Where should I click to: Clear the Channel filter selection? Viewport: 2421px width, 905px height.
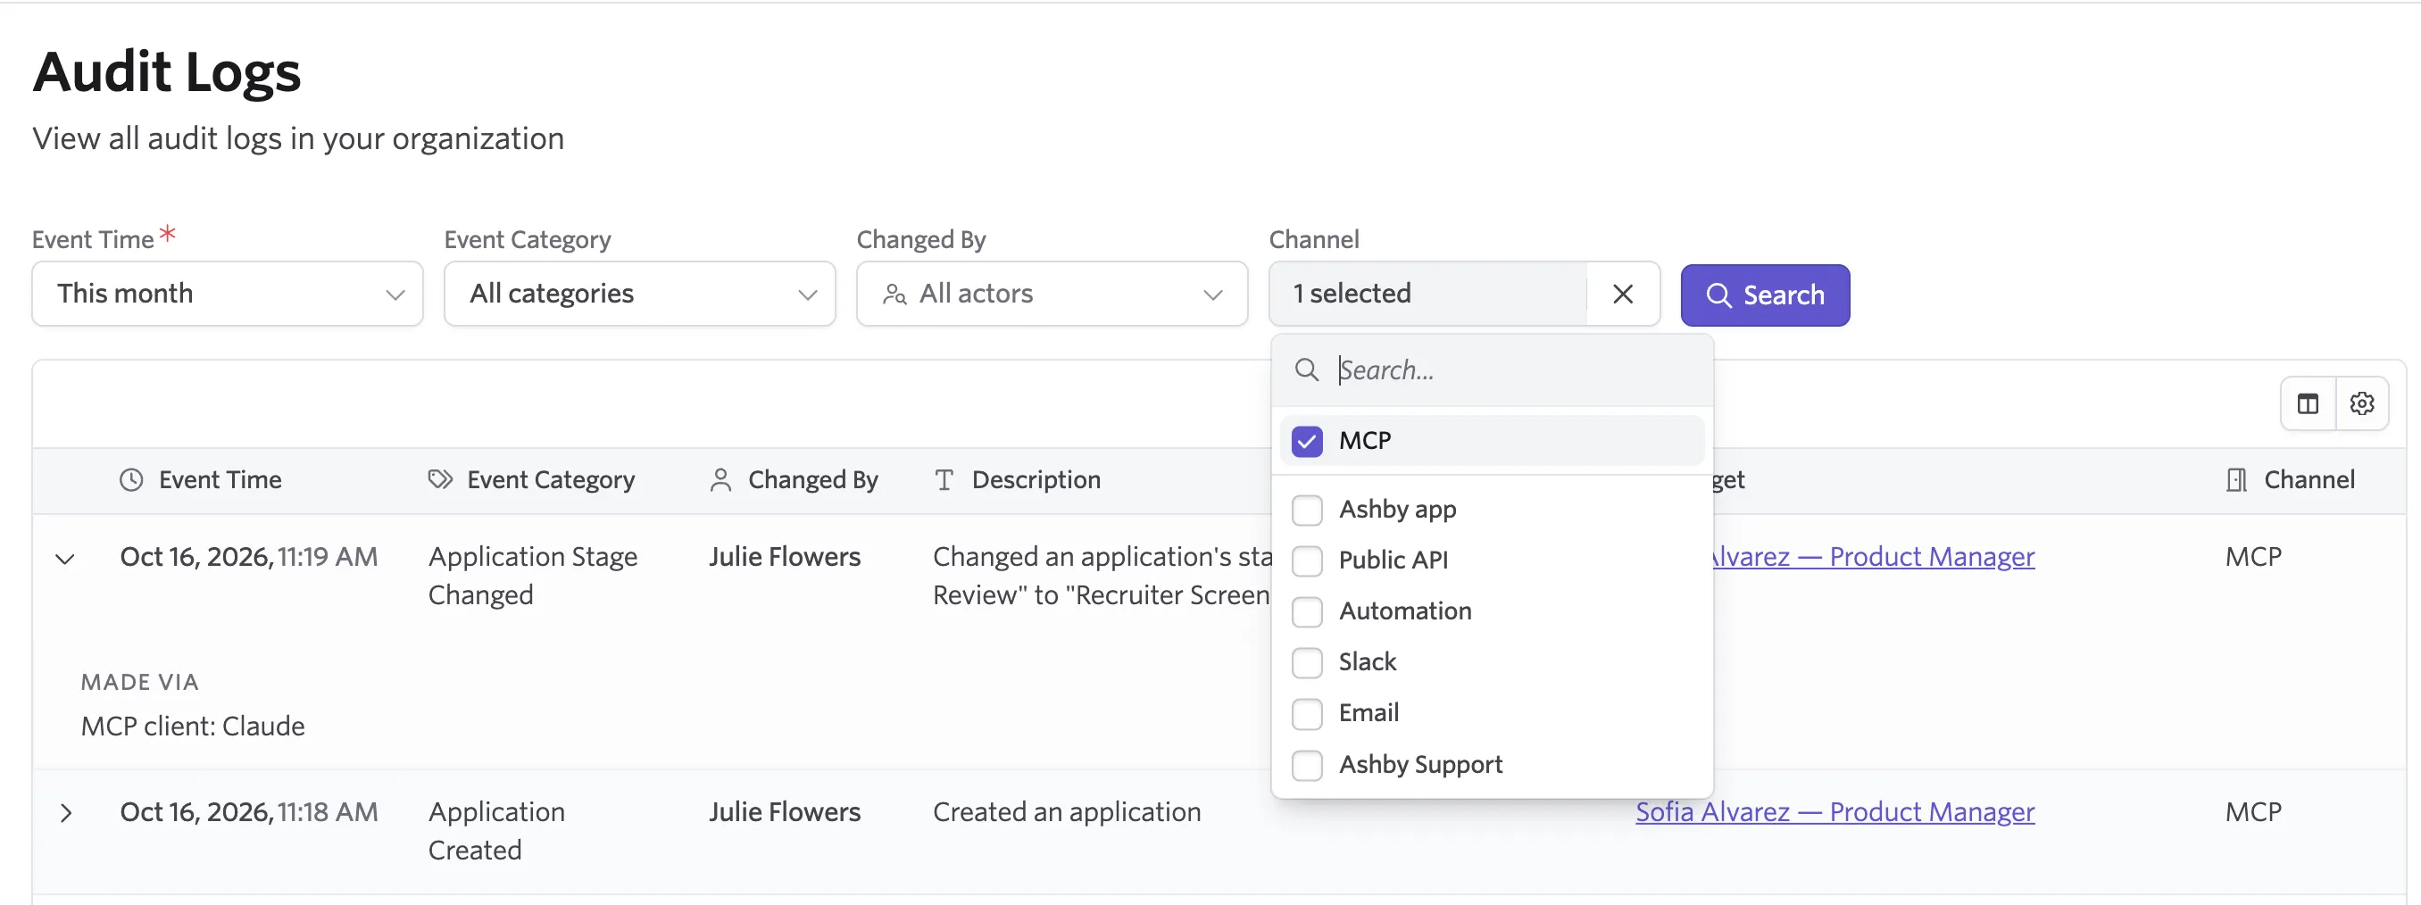(x=1622, y=295)
